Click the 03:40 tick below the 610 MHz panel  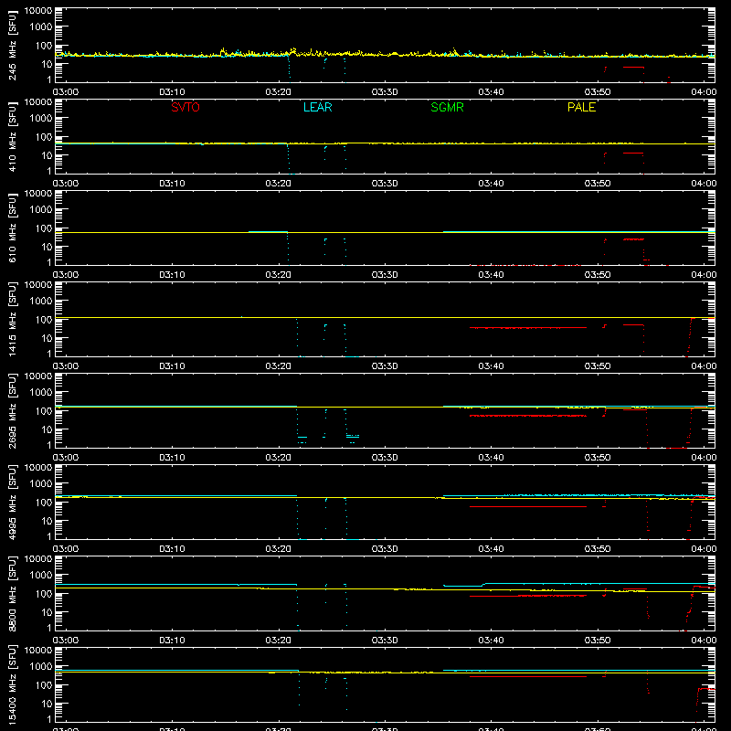tap(491, 275)
